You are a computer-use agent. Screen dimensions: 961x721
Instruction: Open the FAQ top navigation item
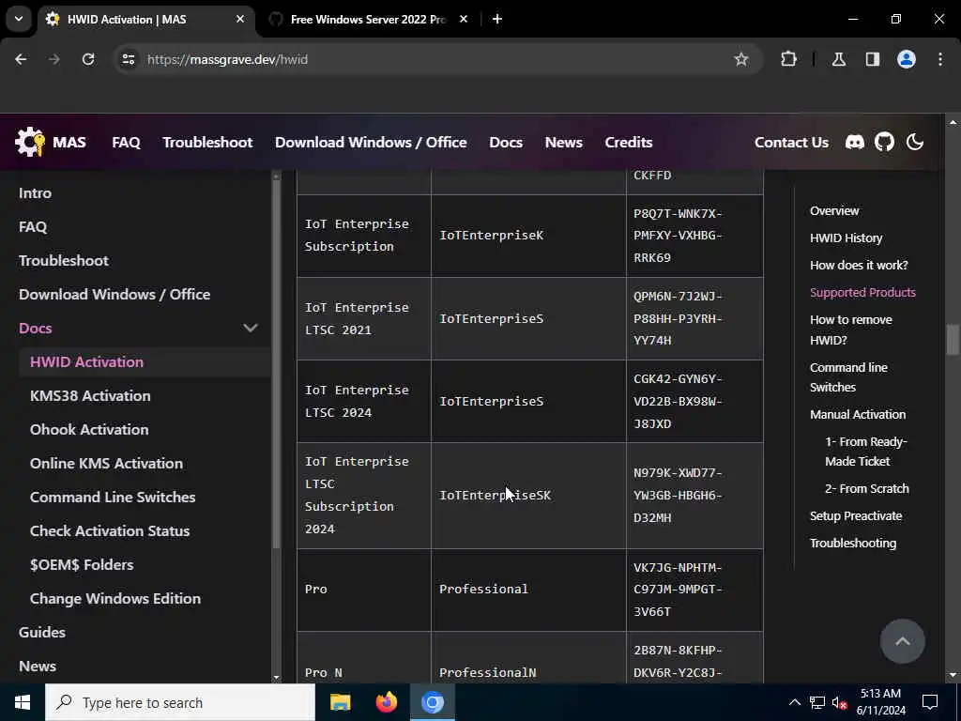click(x=127, y=143)
